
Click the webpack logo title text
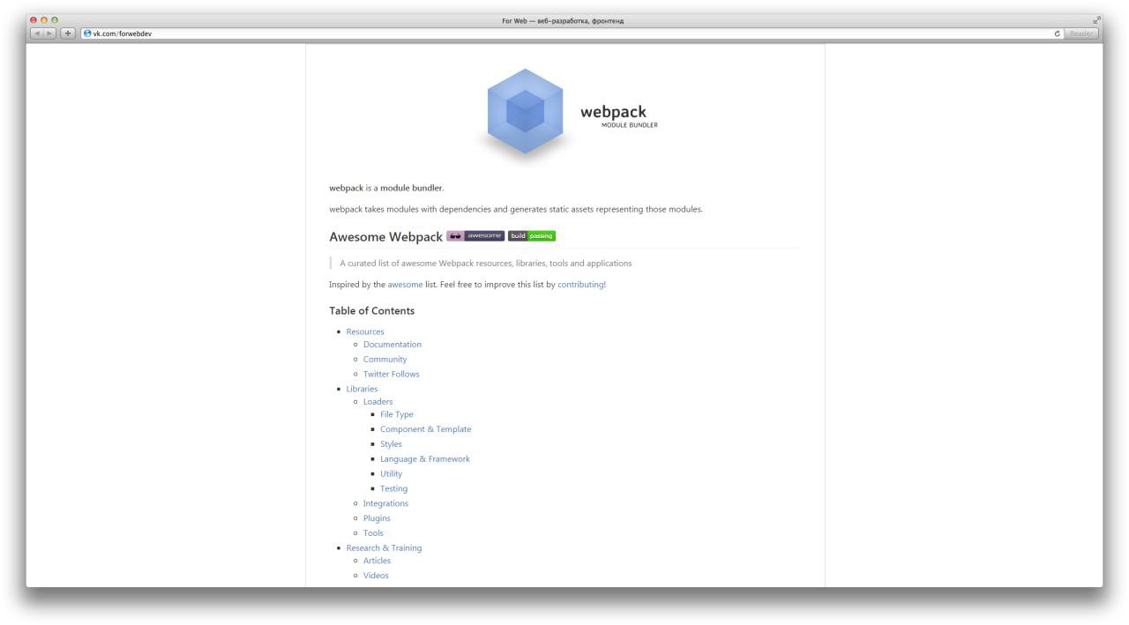(613, 112)
